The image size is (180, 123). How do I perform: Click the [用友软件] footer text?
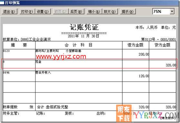point(168,118)
